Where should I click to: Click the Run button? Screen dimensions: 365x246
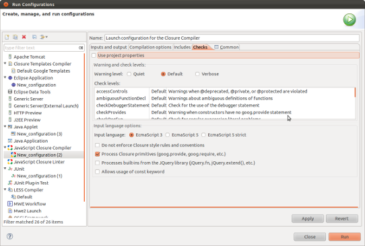tap(345, 237)
